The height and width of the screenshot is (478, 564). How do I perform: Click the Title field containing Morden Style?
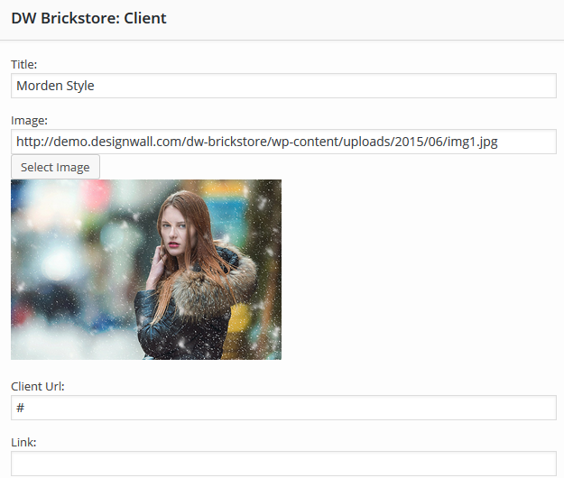(x=283, y=86)
